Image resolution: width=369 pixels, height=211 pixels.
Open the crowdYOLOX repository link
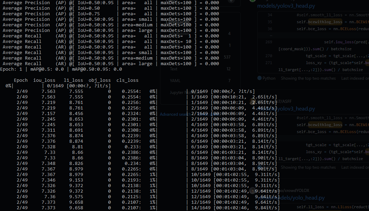click(x=283, y=191)
